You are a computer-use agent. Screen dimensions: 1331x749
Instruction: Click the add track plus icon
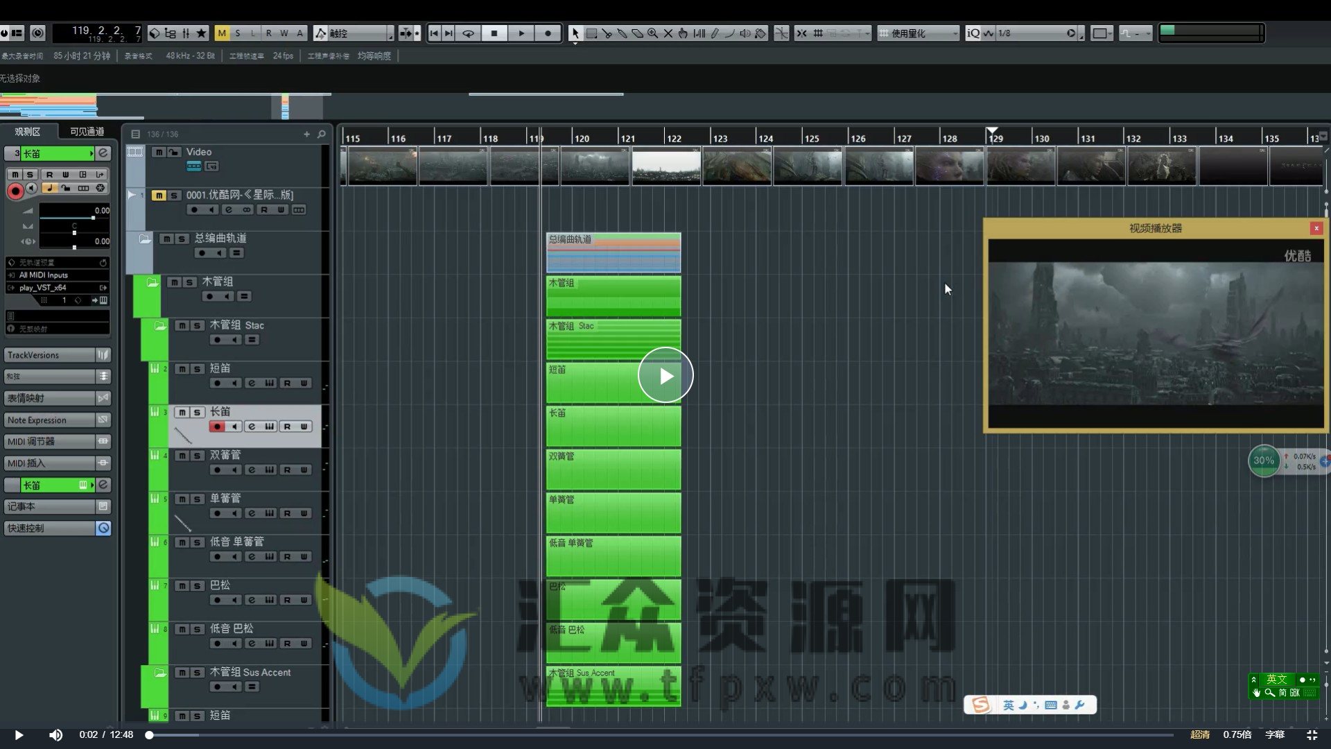(x=306, y=134)
